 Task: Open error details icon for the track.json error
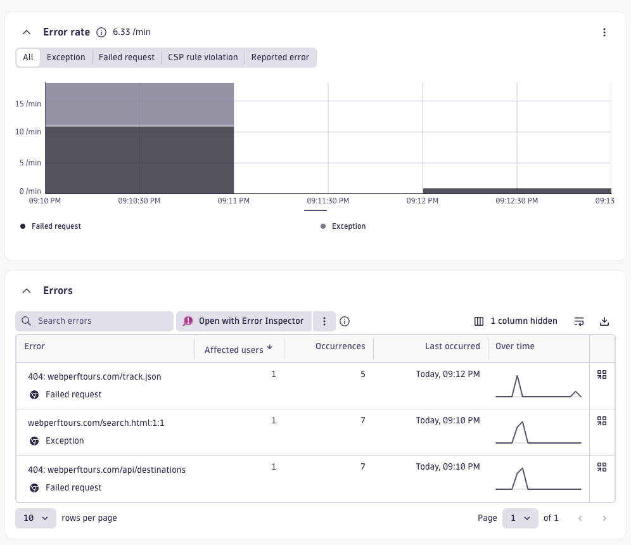(601, 375)
